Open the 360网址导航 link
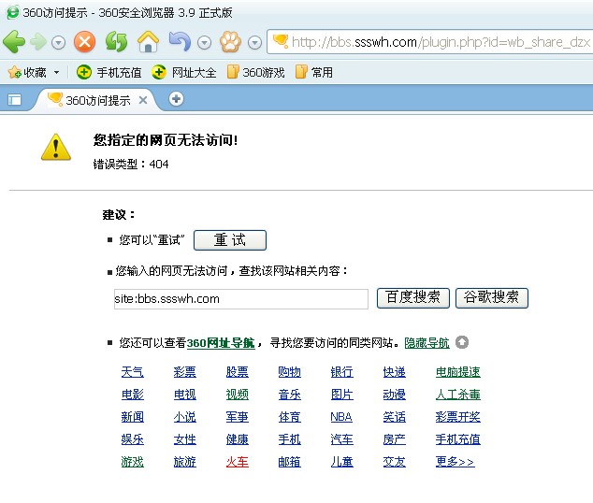593x503 pixels. tap(221, 343)
